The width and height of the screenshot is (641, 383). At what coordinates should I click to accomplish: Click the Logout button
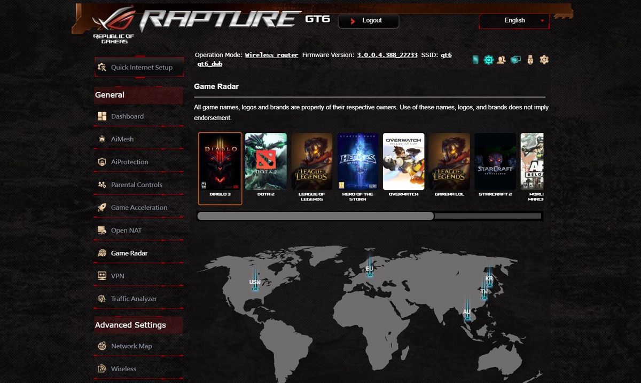(x=368, y=21)
